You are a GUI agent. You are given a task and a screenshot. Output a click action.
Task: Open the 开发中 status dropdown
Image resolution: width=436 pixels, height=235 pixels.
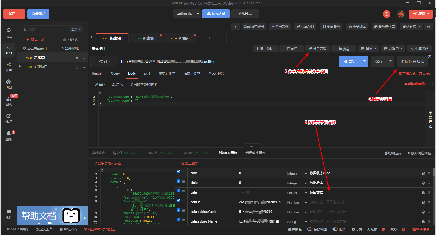(x=393, y=49)
